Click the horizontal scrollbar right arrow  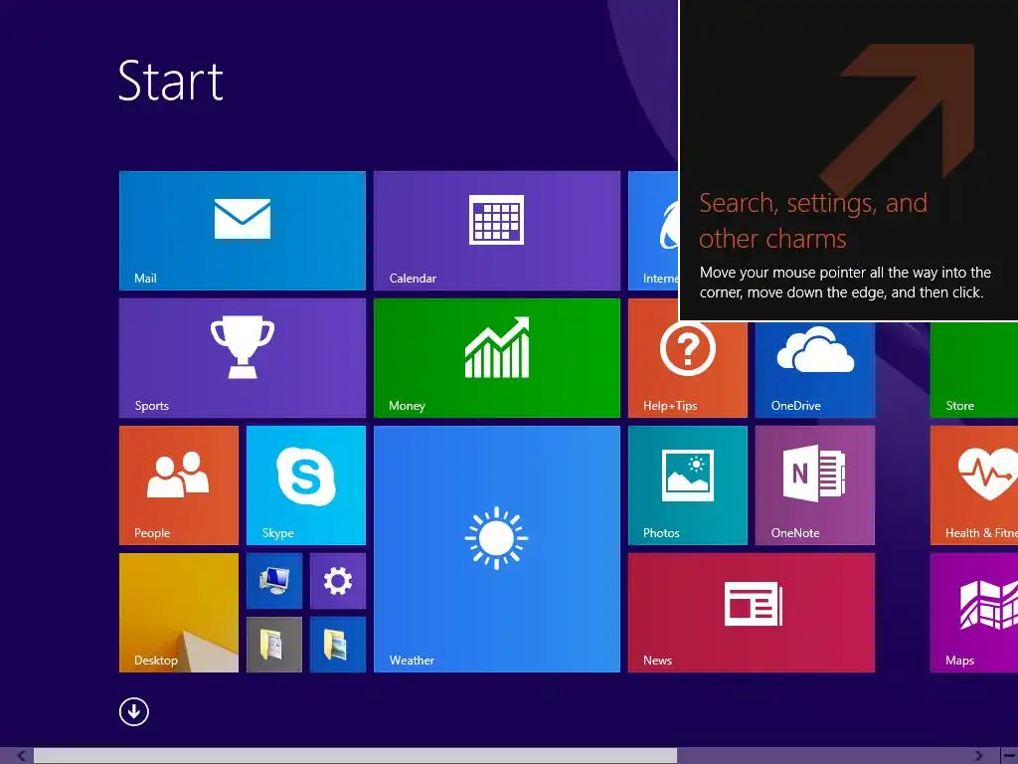[978, 756]
